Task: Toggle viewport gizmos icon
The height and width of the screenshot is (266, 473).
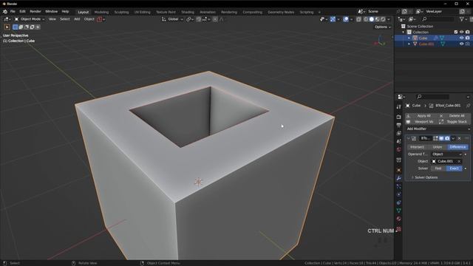Action: [333, 19]
